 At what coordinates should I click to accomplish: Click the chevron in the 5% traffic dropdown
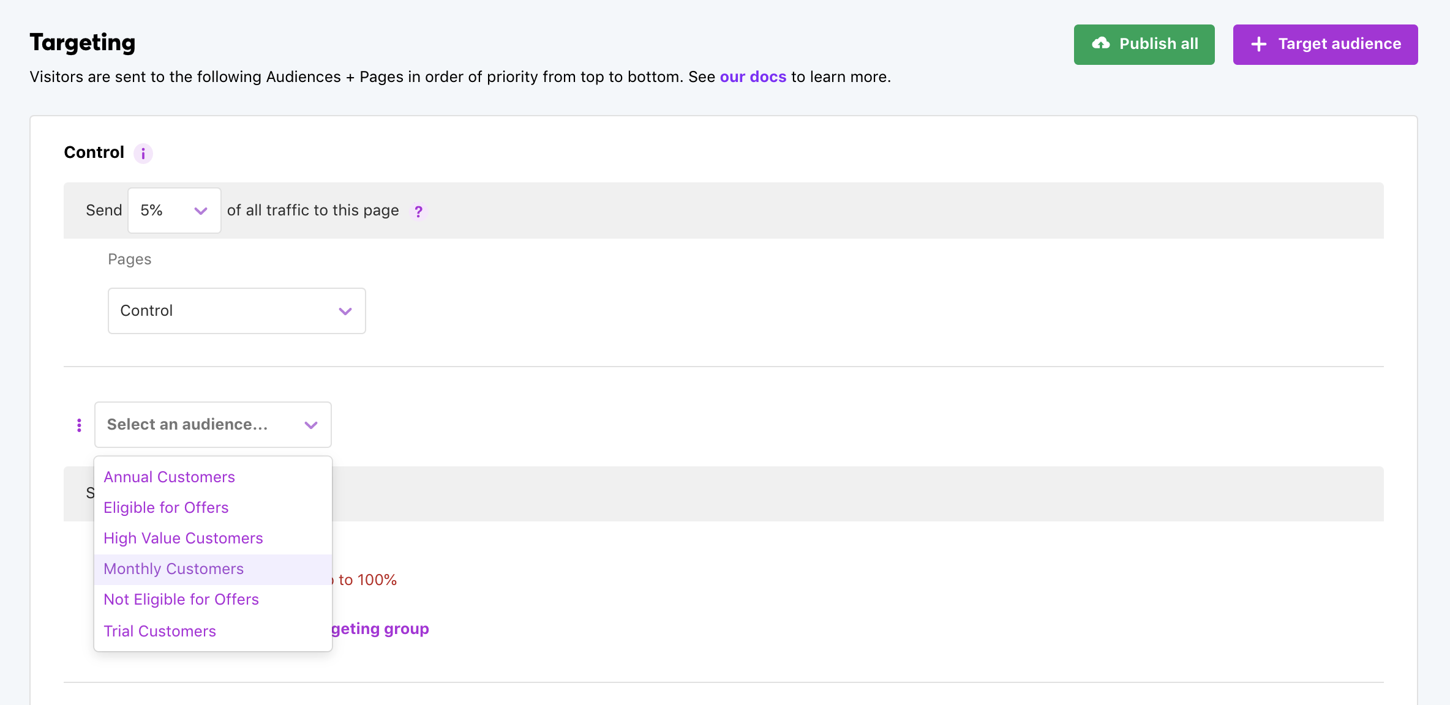point(200,211)
